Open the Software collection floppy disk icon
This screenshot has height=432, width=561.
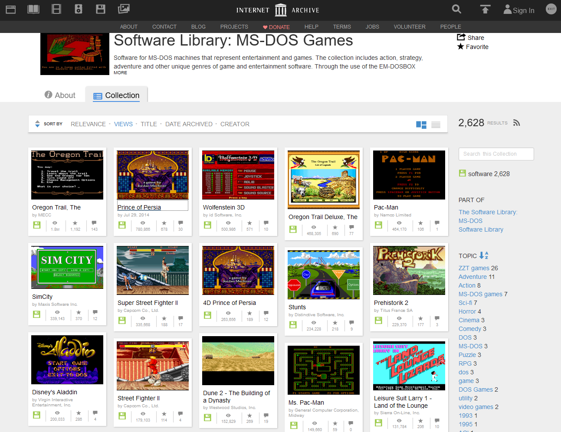coord(100,9)
